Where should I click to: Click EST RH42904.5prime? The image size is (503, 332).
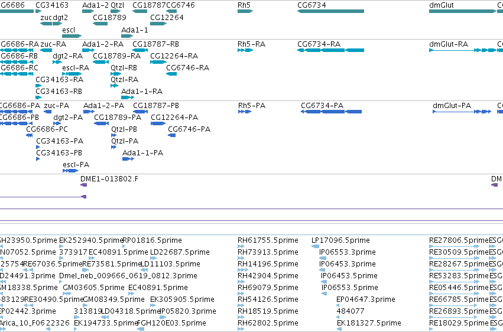coord(241,282)
